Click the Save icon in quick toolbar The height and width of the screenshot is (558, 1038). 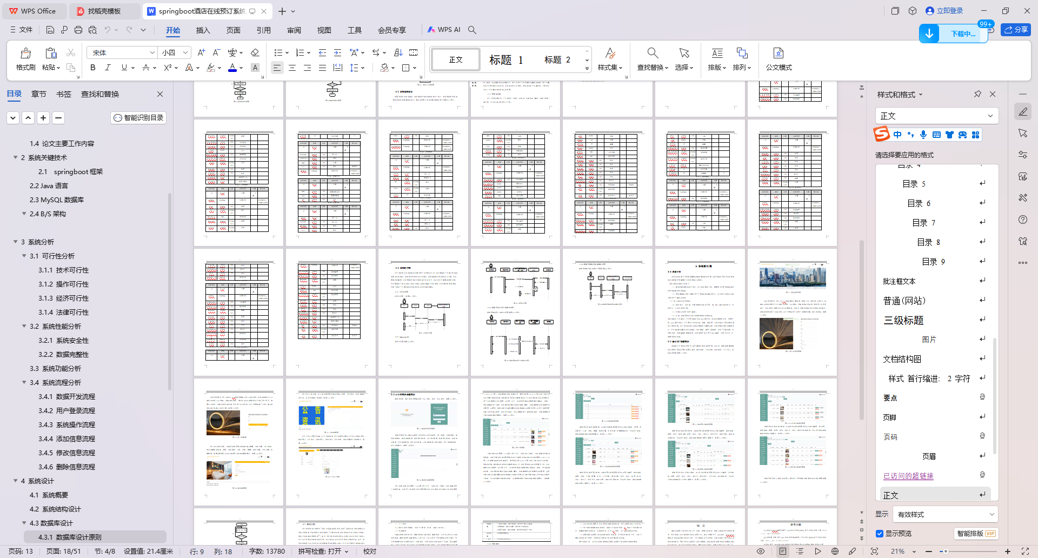[50, 30]
